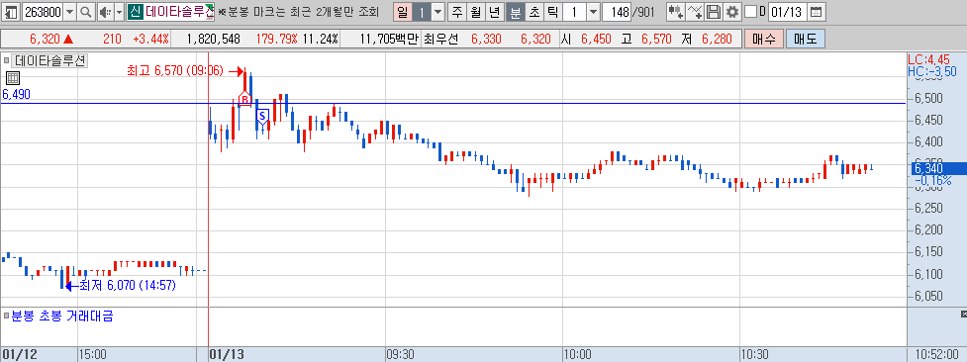This screenshot has width=967, height=362.
Task: Toggle the D checkbox beside date field
Action: pos(750,11)
